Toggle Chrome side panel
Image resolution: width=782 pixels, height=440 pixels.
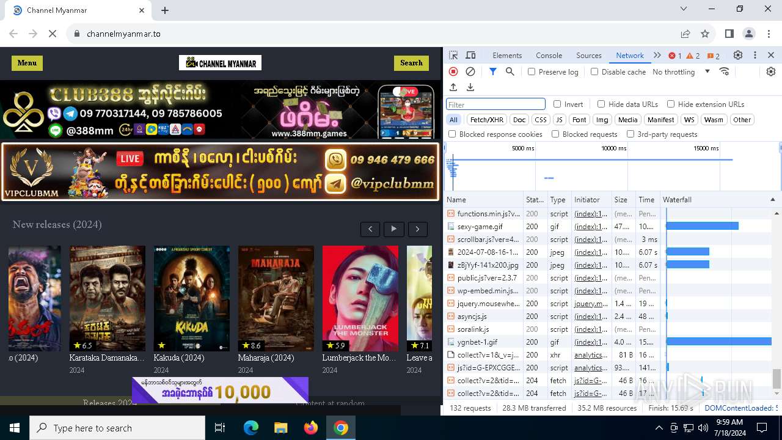[x=729, y=34]
